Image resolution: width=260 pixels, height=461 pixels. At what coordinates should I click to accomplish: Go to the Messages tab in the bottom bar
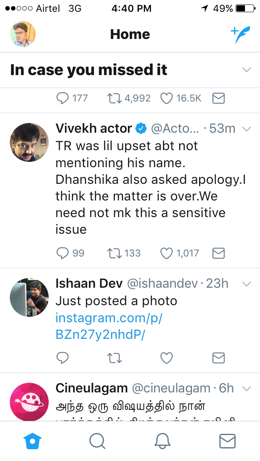[x=227, y=441]
